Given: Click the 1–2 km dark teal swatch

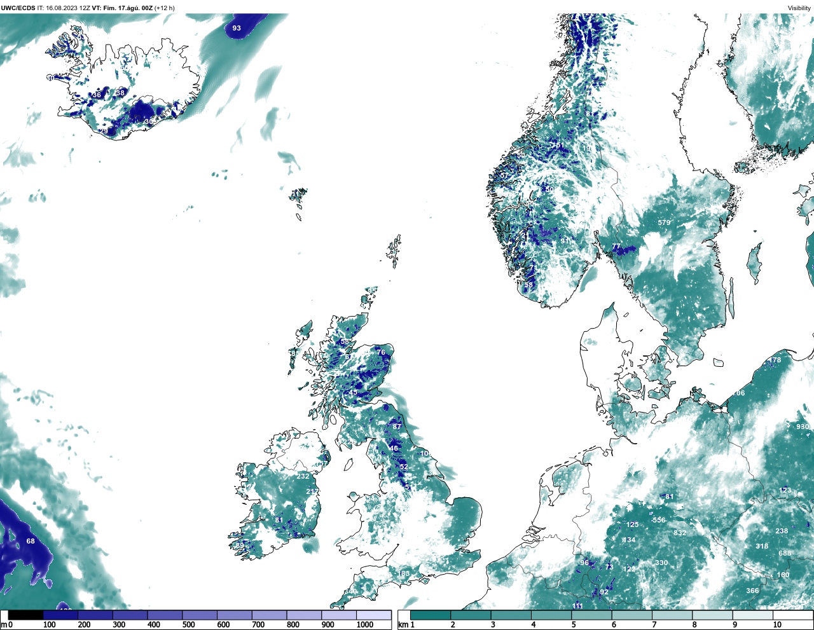Looking at the screenshot, I should pyautogui.click(x=431, y=615).
